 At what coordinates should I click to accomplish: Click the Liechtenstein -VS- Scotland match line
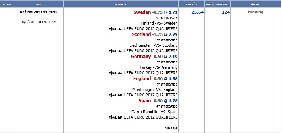[154, 45]
